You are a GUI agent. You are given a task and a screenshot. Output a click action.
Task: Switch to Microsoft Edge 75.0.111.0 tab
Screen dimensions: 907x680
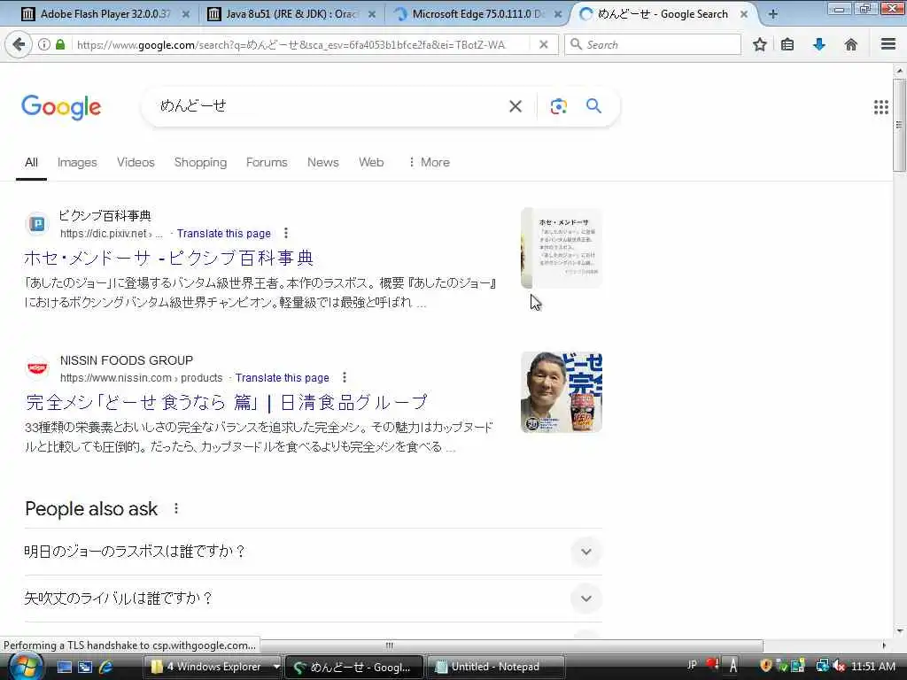(x=478, y=14)
